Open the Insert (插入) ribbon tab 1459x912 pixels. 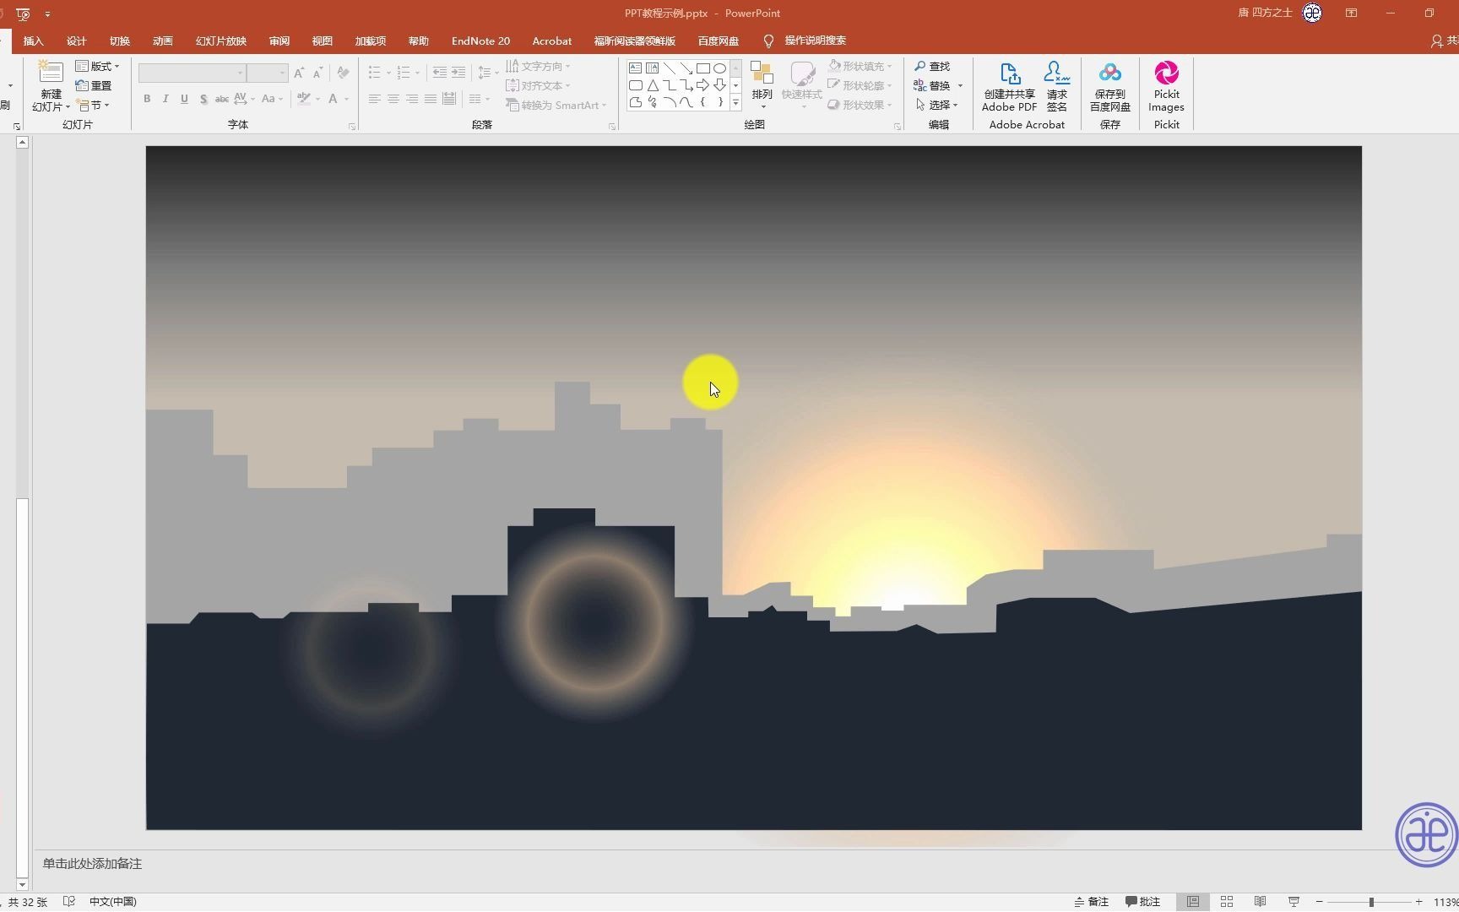click(33, 41)
